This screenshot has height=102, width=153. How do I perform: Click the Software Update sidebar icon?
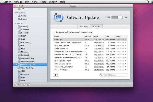[x=19, y=65]
